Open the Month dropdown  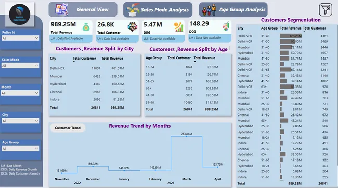tap(20, 93)
